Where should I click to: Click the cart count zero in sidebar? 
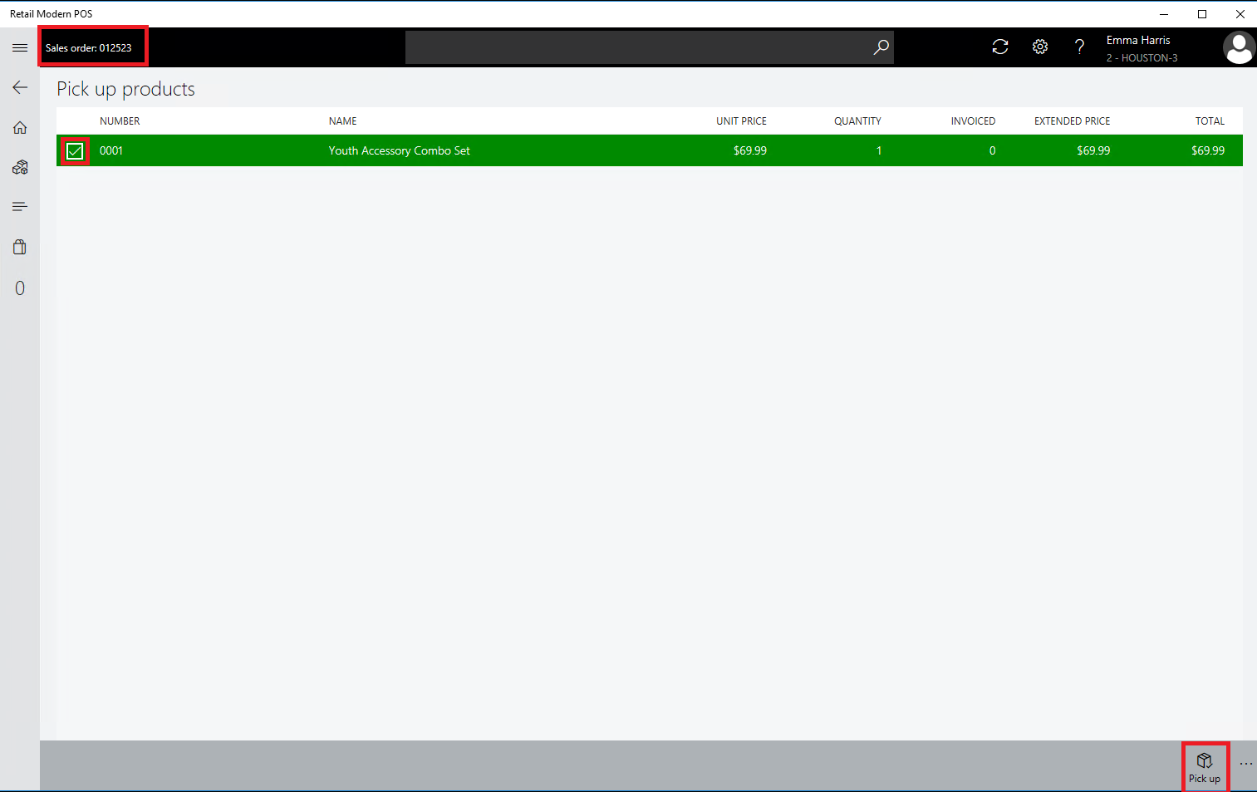coord(20,288)
